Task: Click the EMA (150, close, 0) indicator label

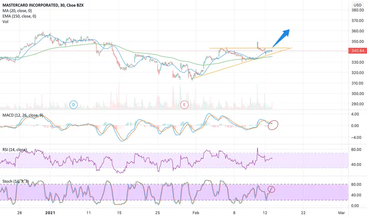Action: 19,16
